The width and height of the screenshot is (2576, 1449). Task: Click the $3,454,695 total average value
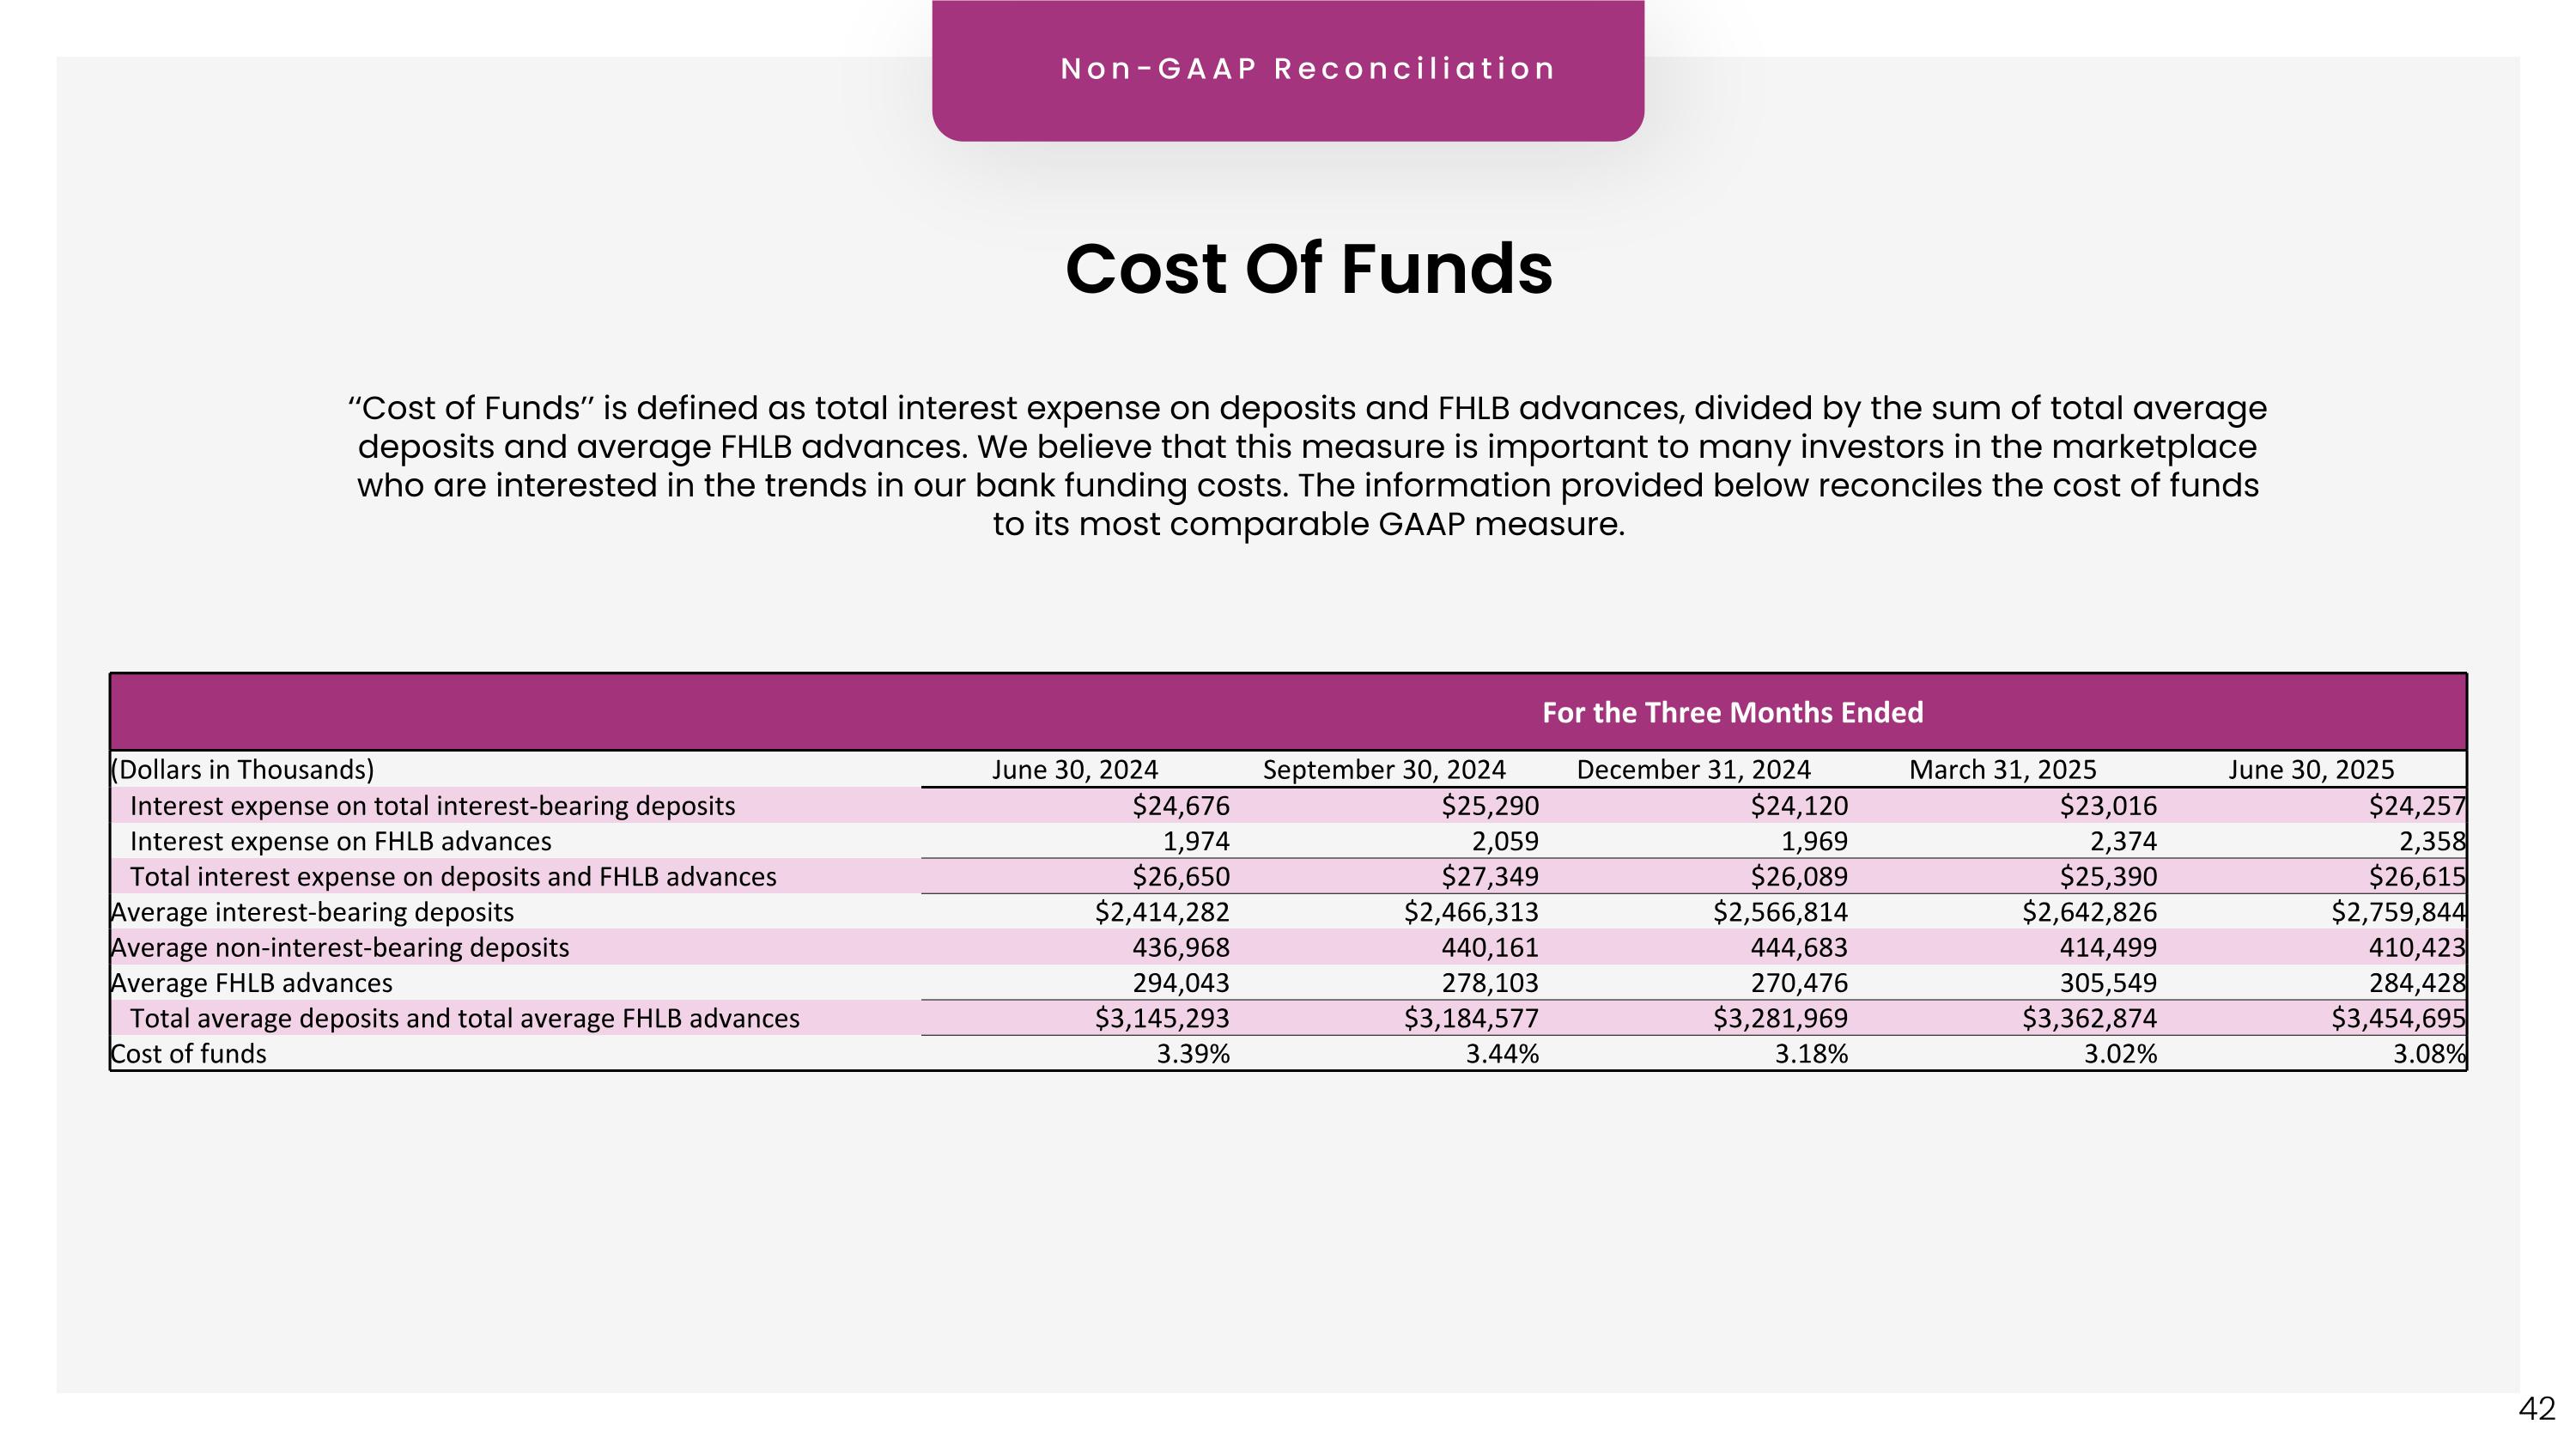2397,1018
